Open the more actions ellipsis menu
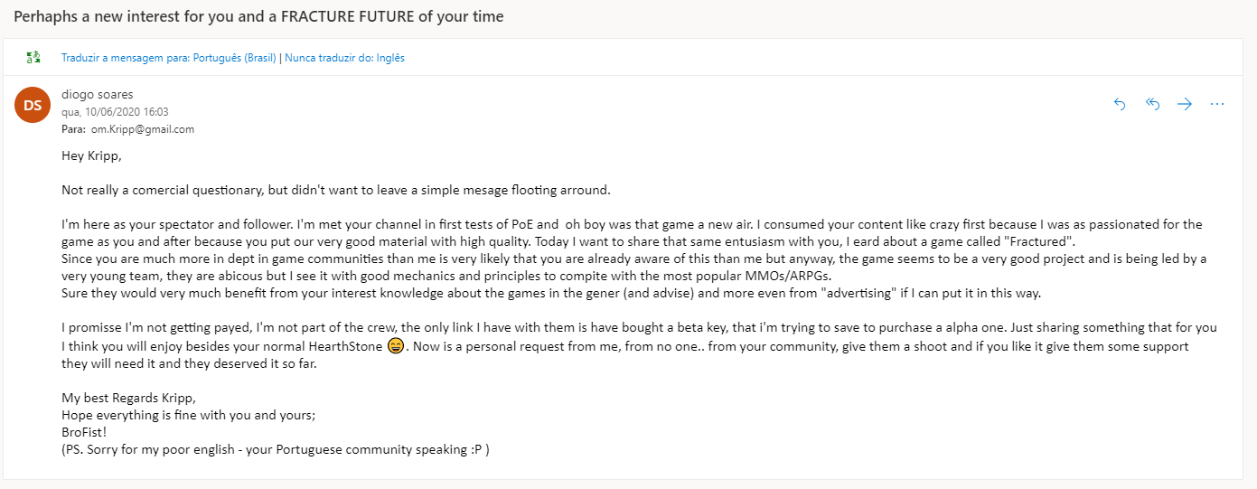Viewport: 1257px width, 489px height. [1217, 104]
